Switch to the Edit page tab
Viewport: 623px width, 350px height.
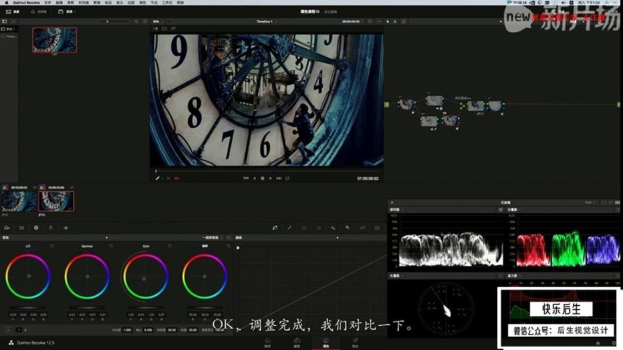pyautogui.click(x=297, y=343)
